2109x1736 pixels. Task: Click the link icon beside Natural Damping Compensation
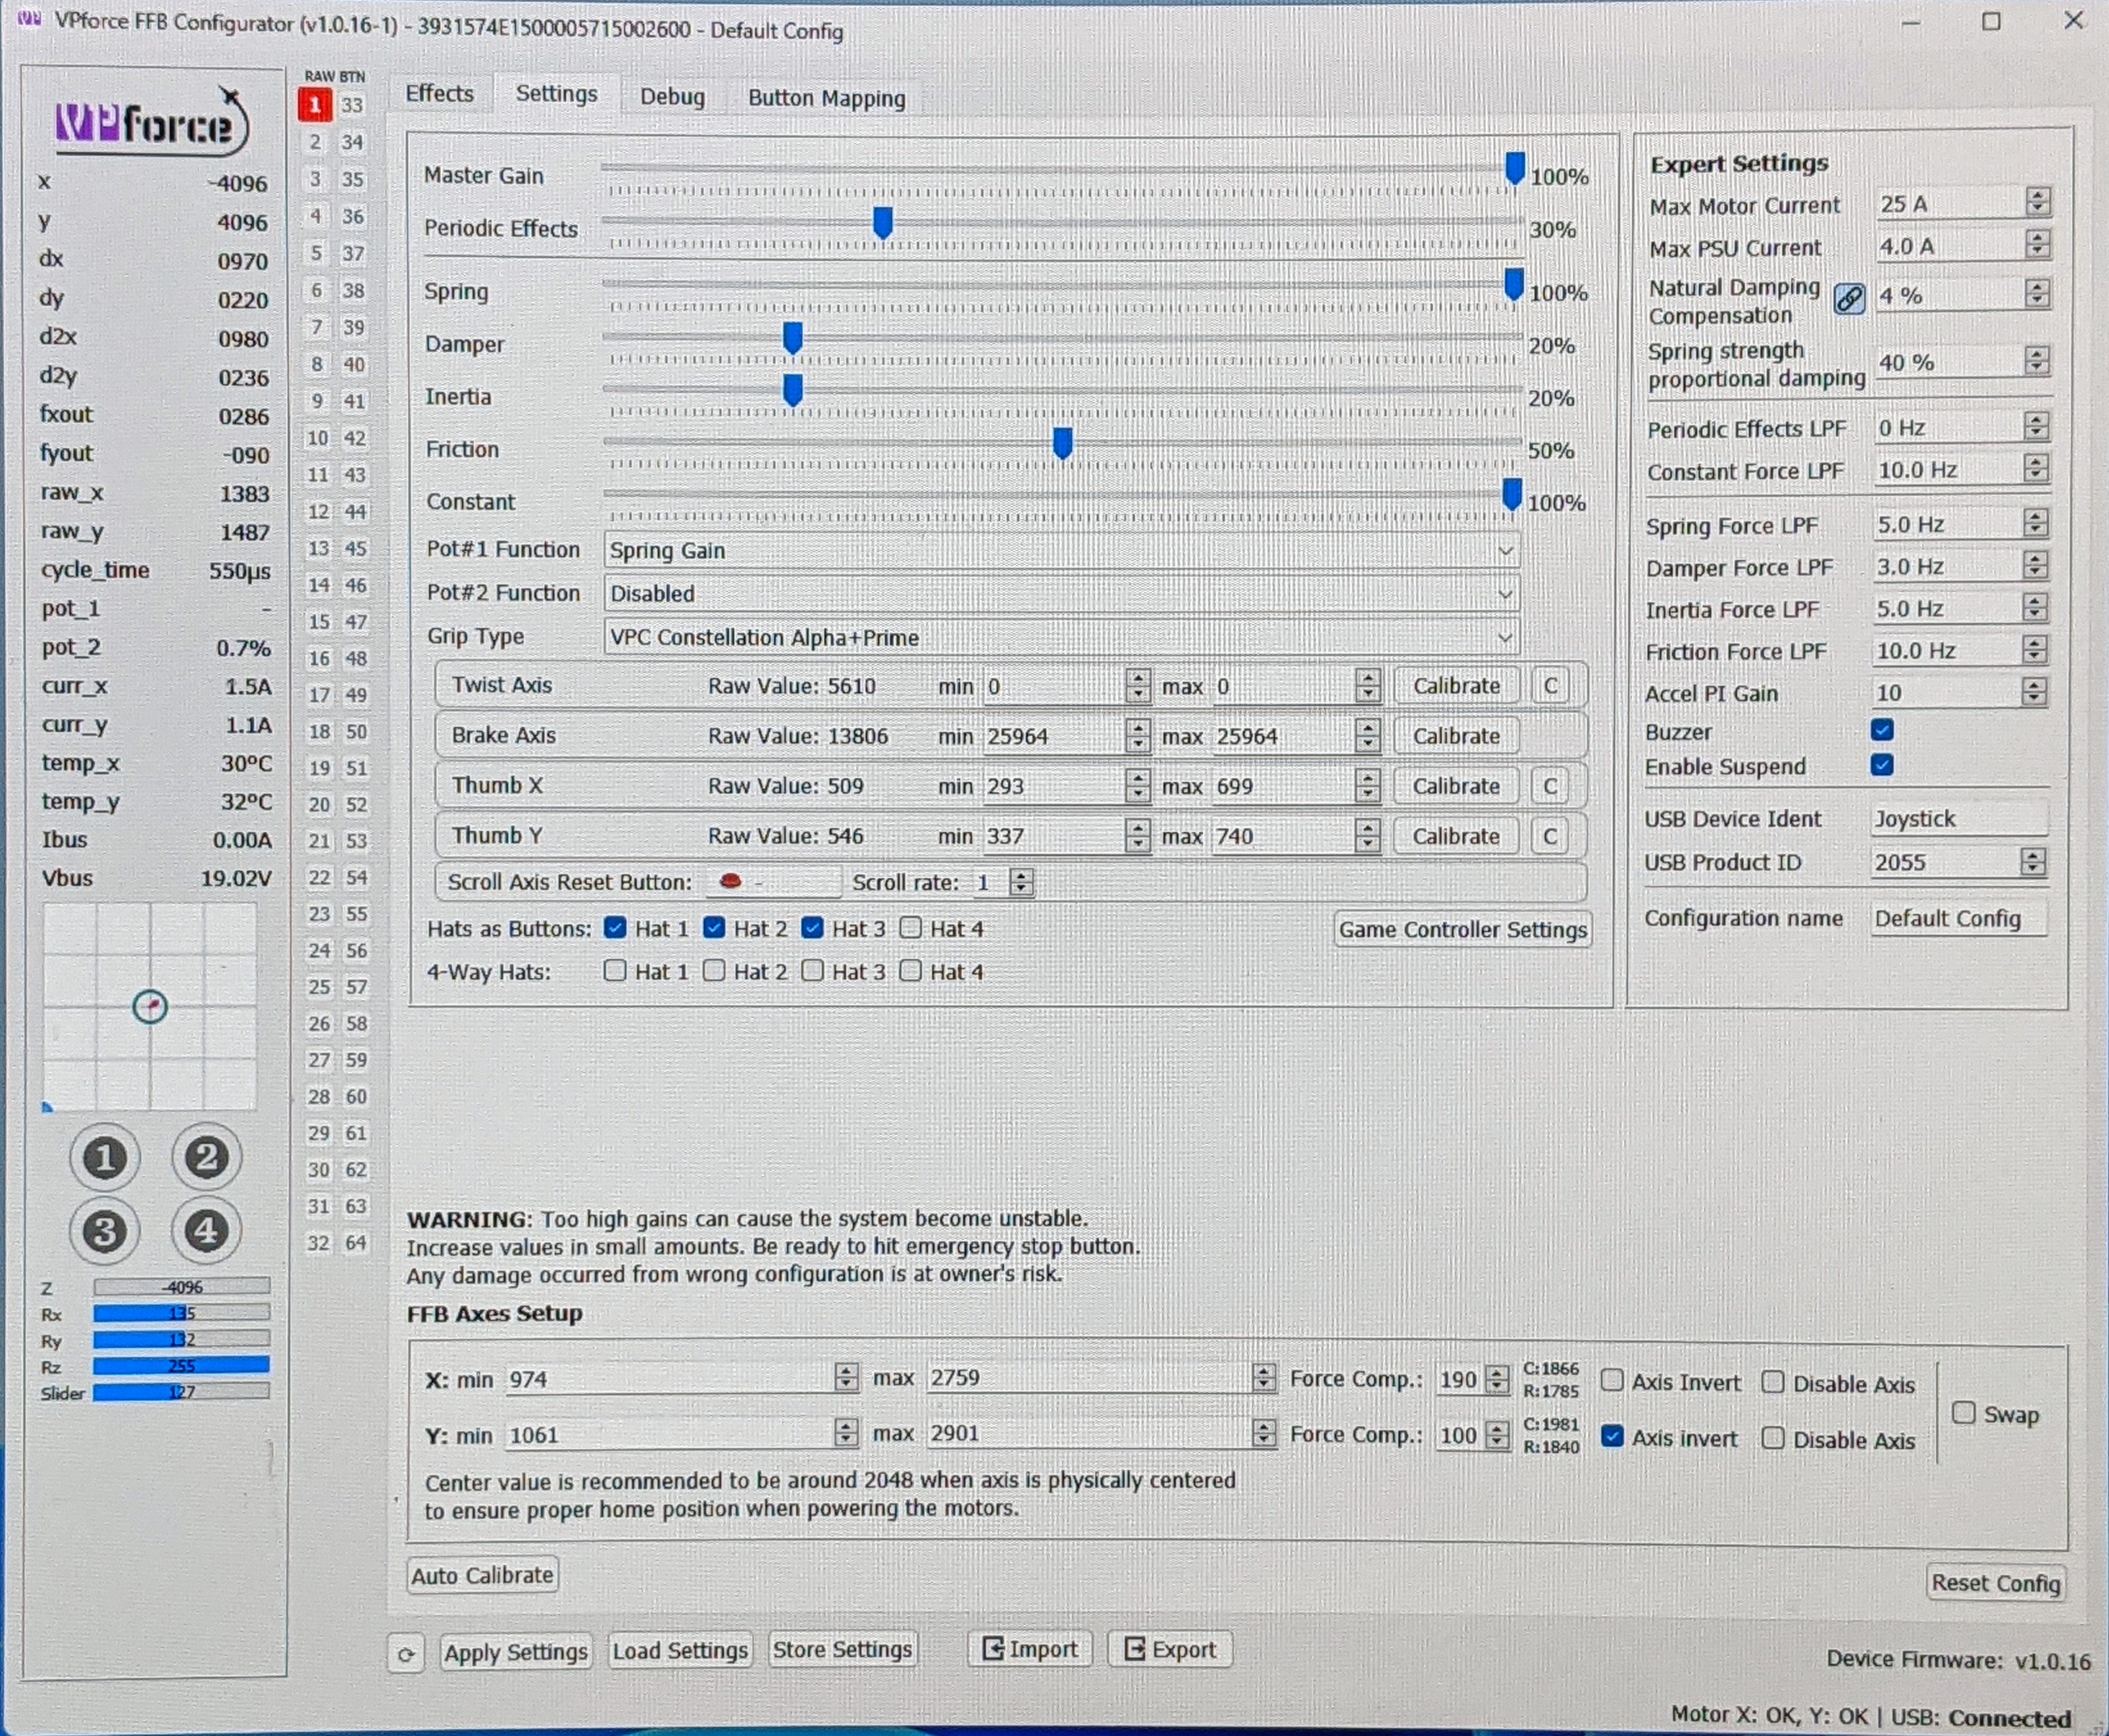coord(1849,297)
